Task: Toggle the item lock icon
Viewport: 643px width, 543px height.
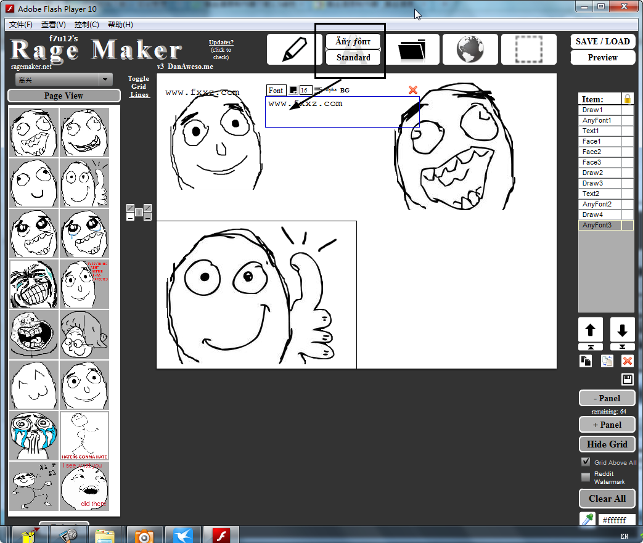Action: pyautogui.click(x=628, y=99)
